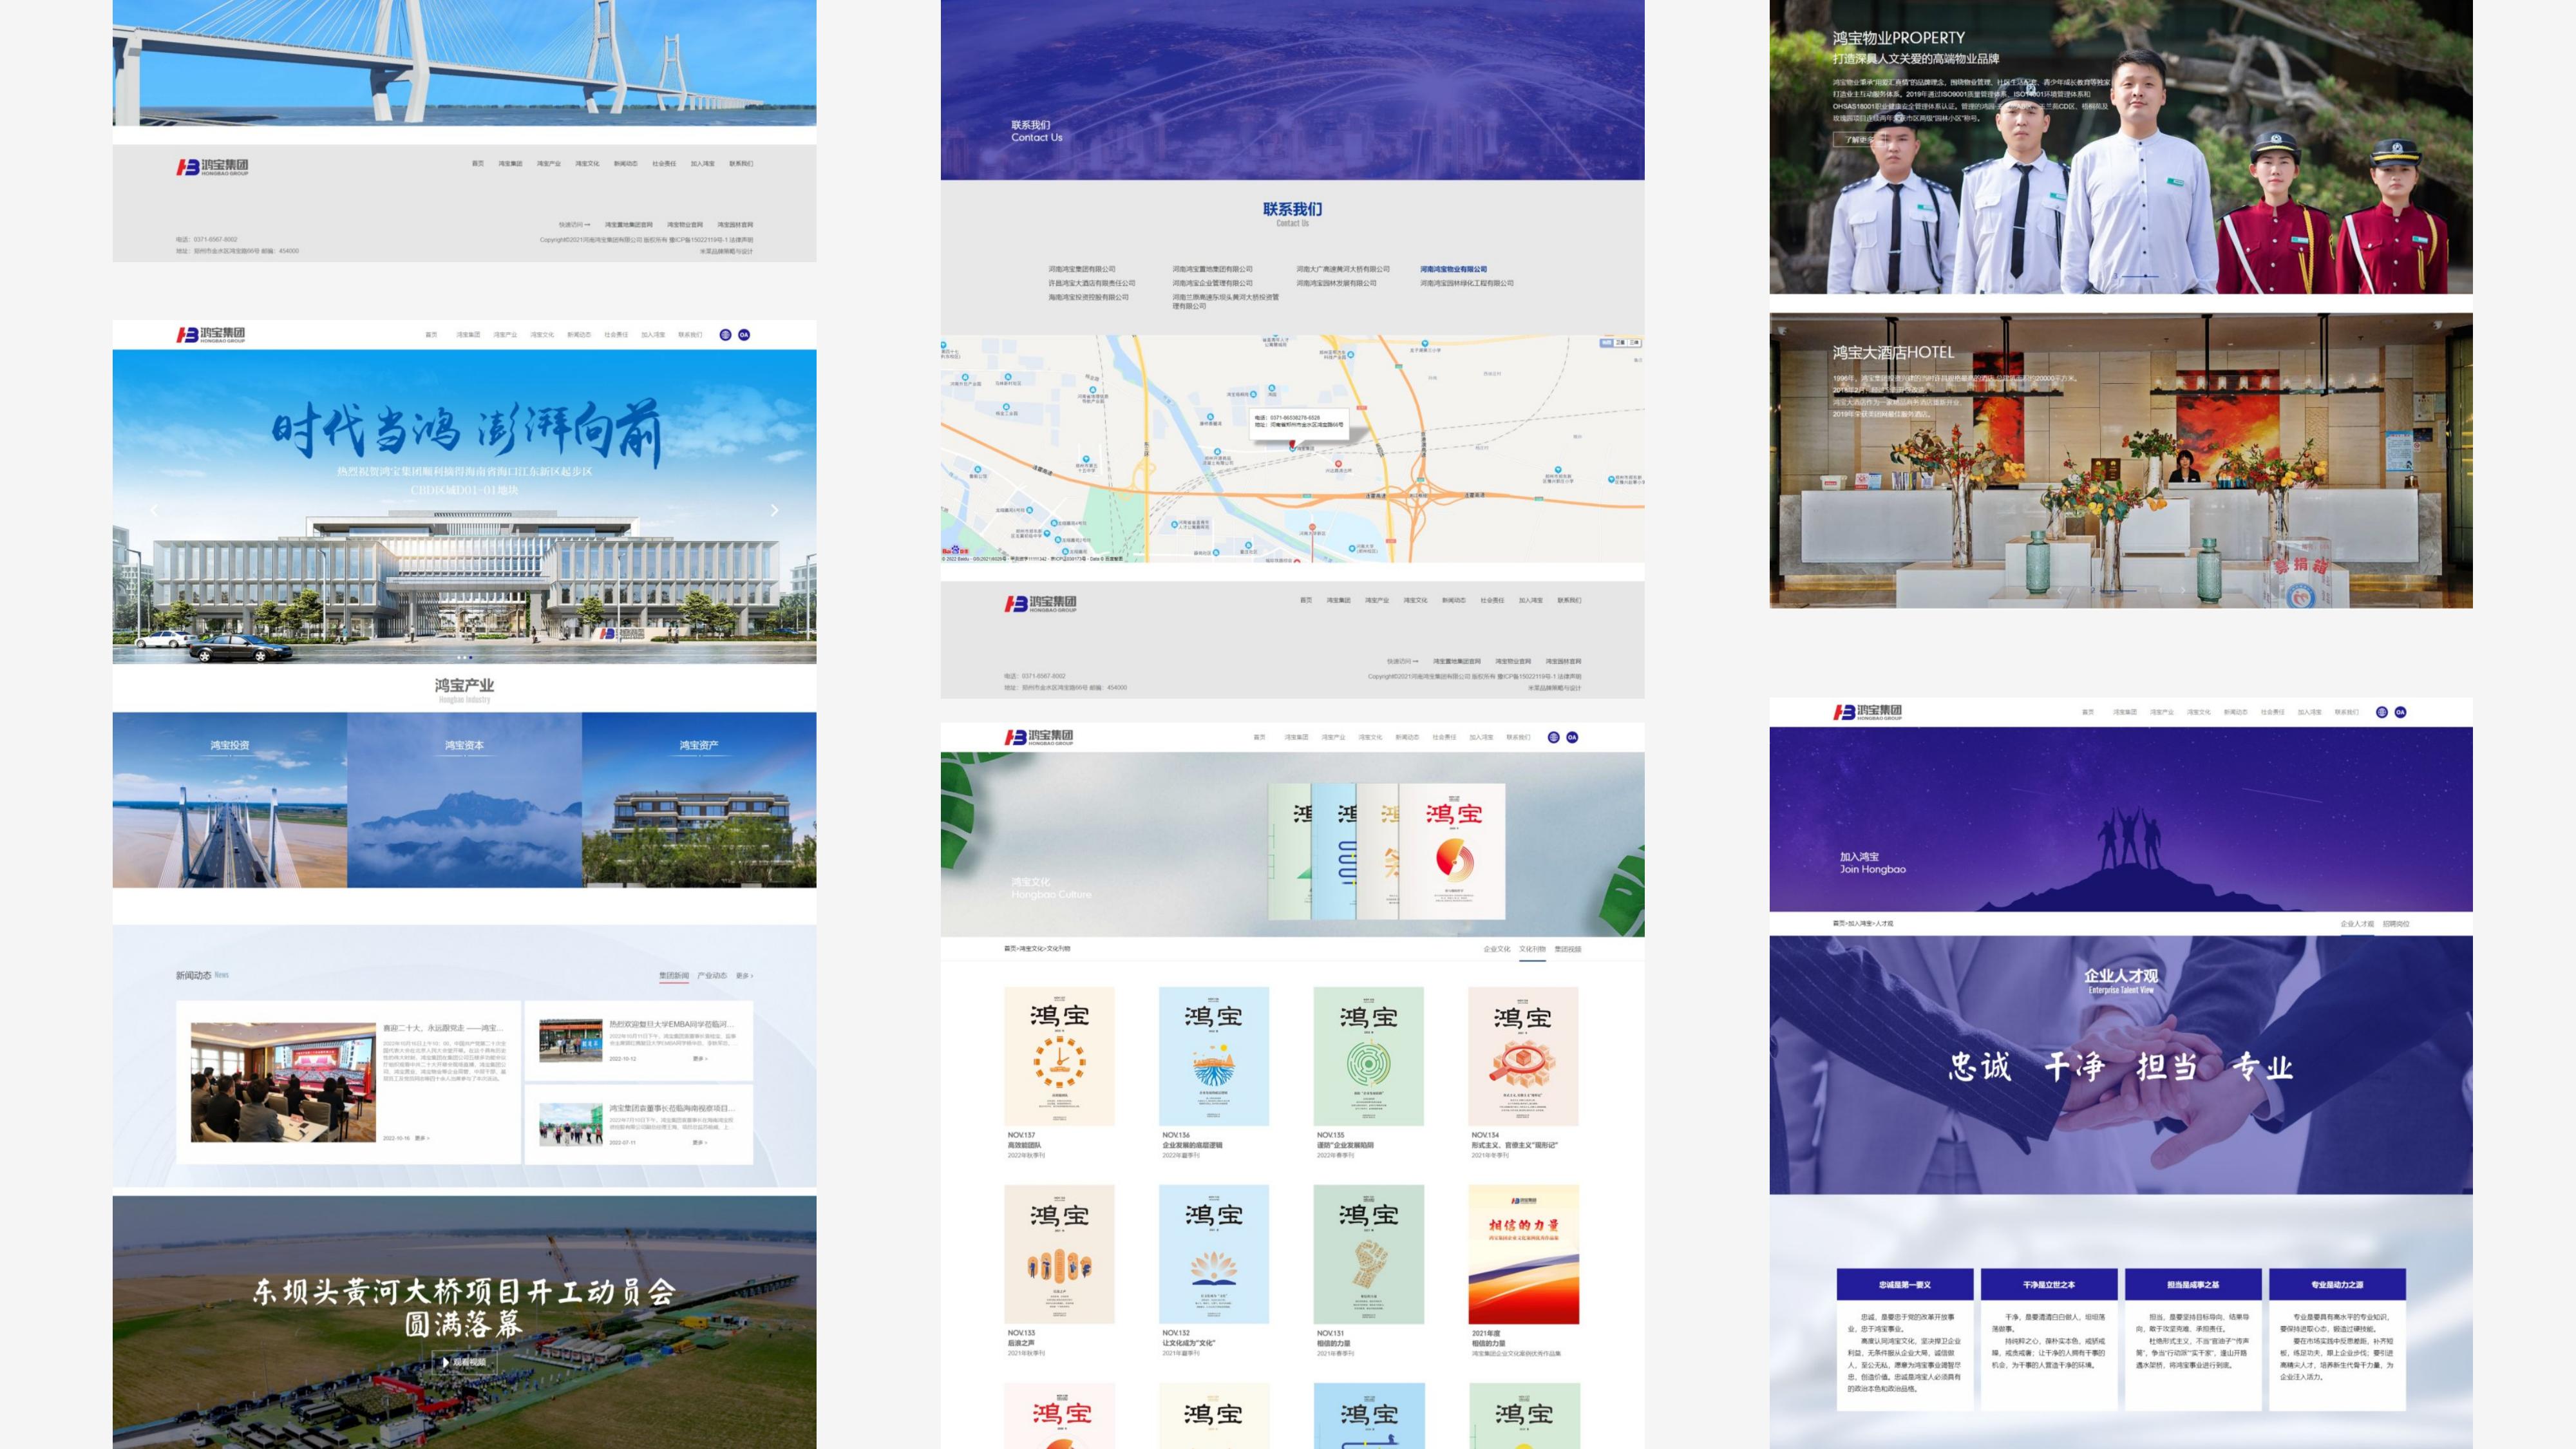The height and width of the screenshot is (1449, 2576).
Task: Click 忠诚是第一要义 card header
Action: click(x=1905, y=1284)
